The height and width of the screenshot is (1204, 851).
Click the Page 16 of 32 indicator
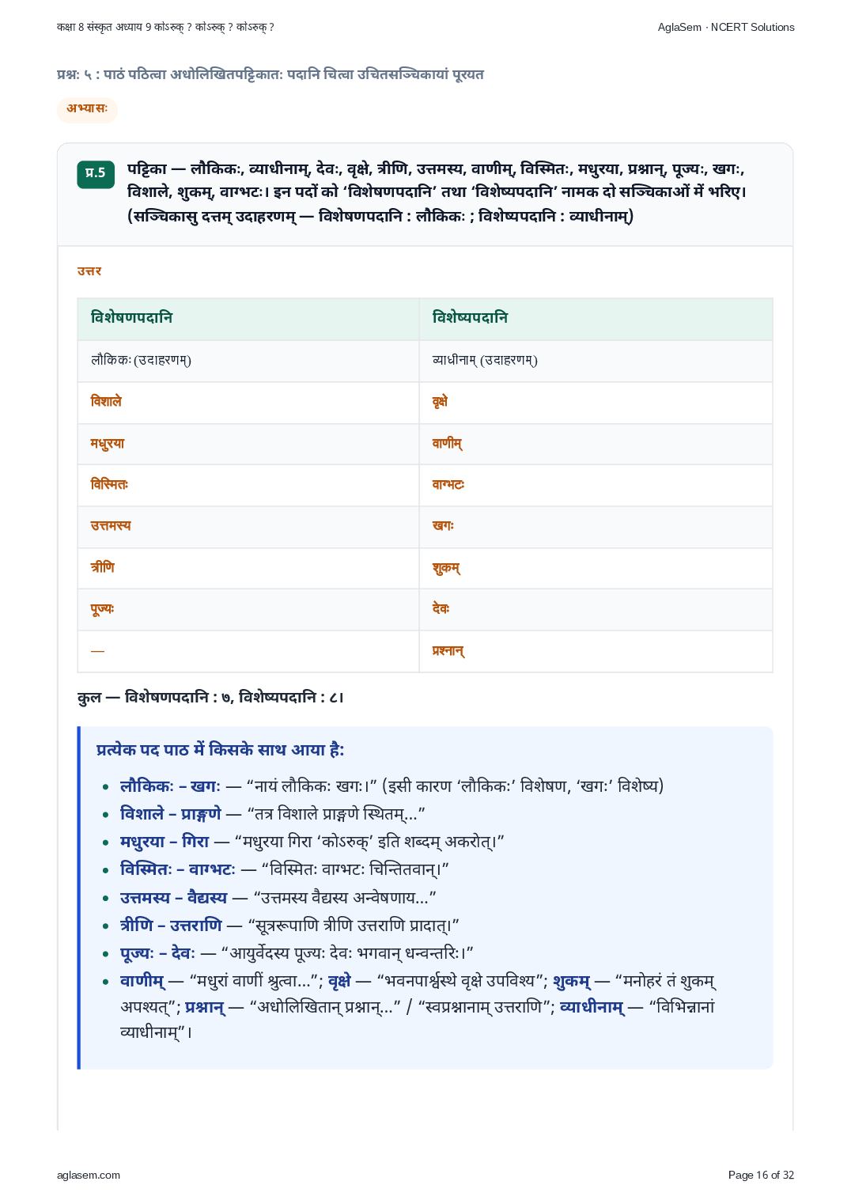click(761, 1175)
